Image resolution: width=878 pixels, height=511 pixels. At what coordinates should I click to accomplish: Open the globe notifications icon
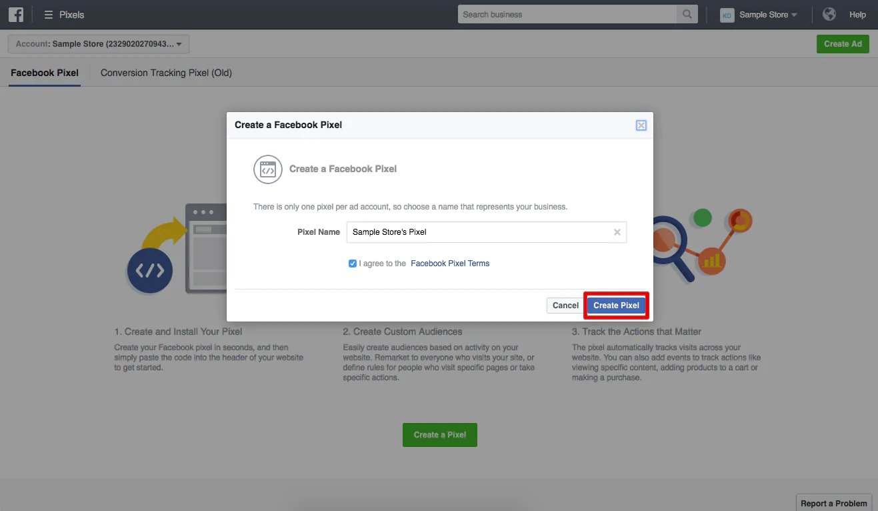[x=829, y=14]
